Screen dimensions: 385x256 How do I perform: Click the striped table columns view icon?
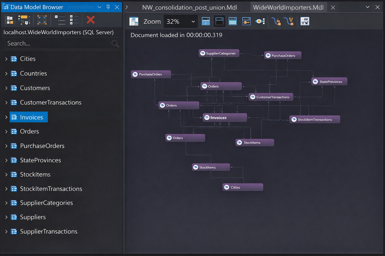[x=233, y=21]
